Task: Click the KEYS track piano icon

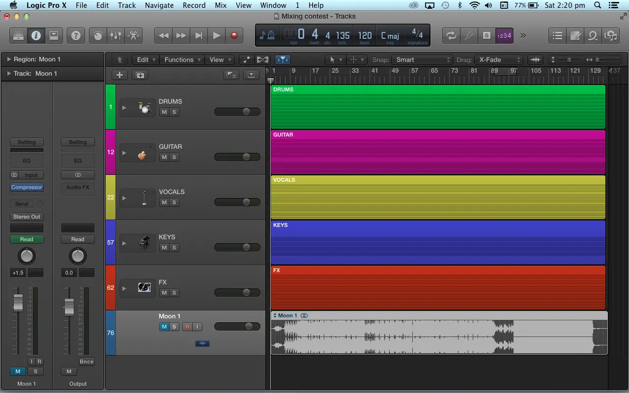Action: tap(144, 243)
